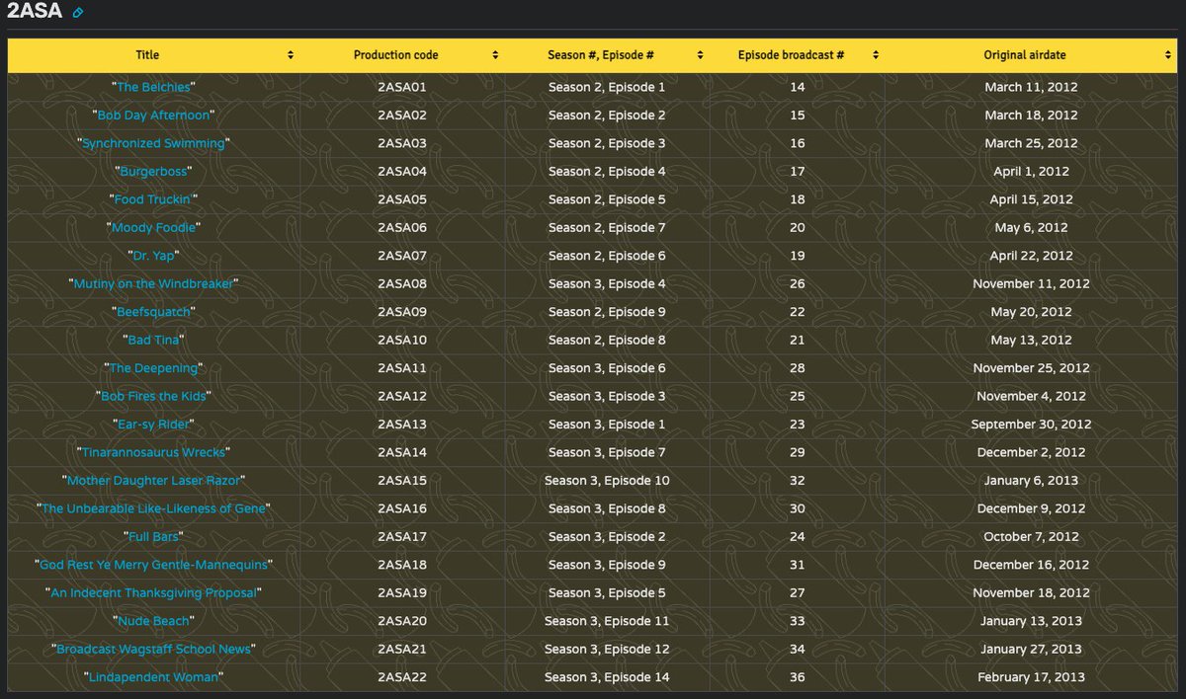The height and width of the screenshot is (699, 1186).
Task: Click the Episode broadcast # header text
Action: click(791, 55)
